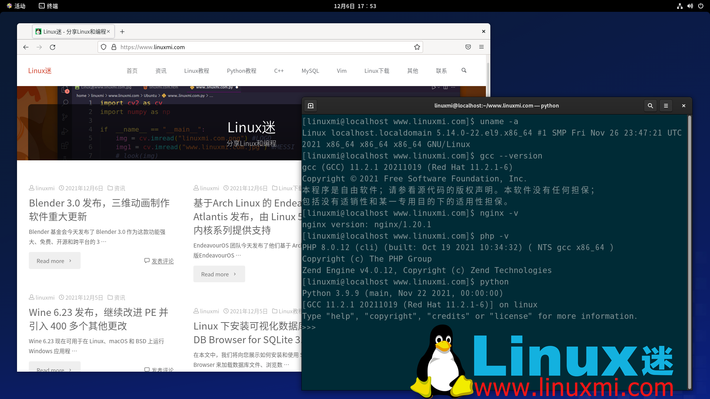Open the 其他 navigation item
710x399 pixels.
tap(413, 71)
